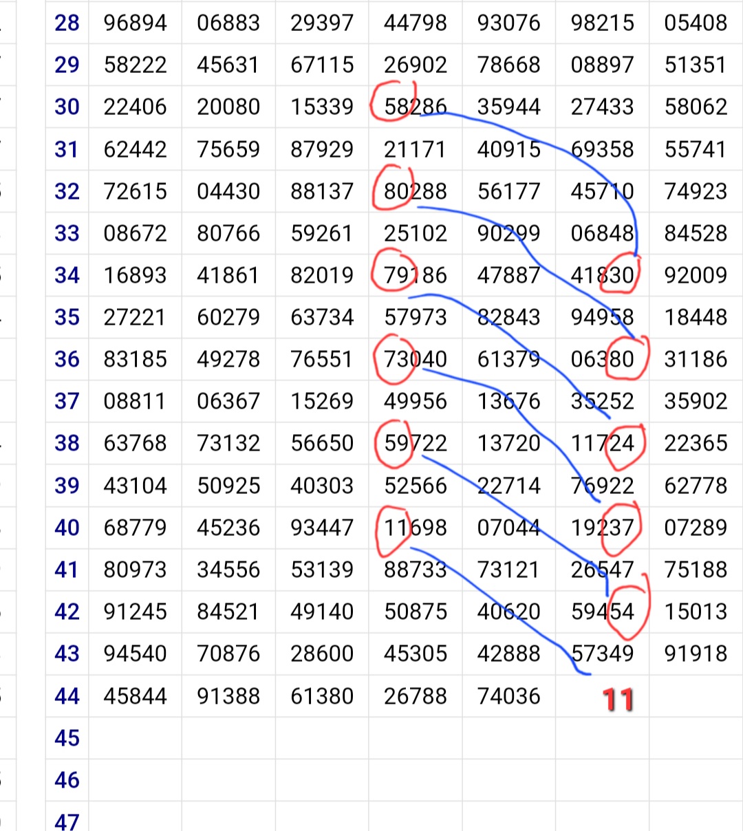The image size is (743, 831).
Task: Select the entire row 44
Action: pos(67,696)
